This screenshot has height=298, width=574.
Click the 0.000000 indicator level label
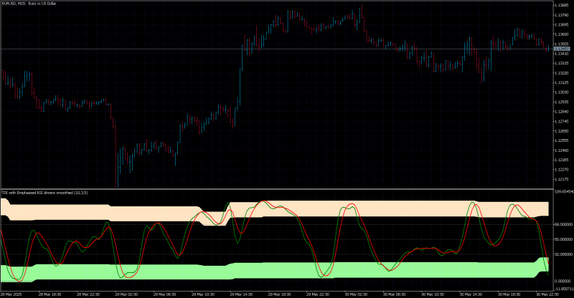coord(563,282)
